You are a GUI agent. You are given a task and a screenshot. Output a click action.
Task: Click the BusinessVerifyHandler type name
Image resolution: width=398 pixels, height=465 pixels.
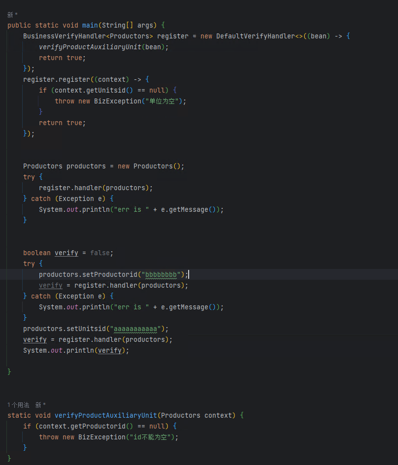tap(64, 36)
